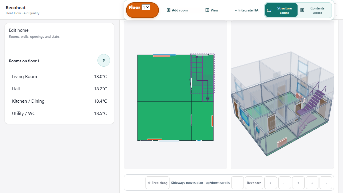The height and width of the screenshot is (193, 343).
Task: Zoom out with the minus button
Action: click(238, 183)
